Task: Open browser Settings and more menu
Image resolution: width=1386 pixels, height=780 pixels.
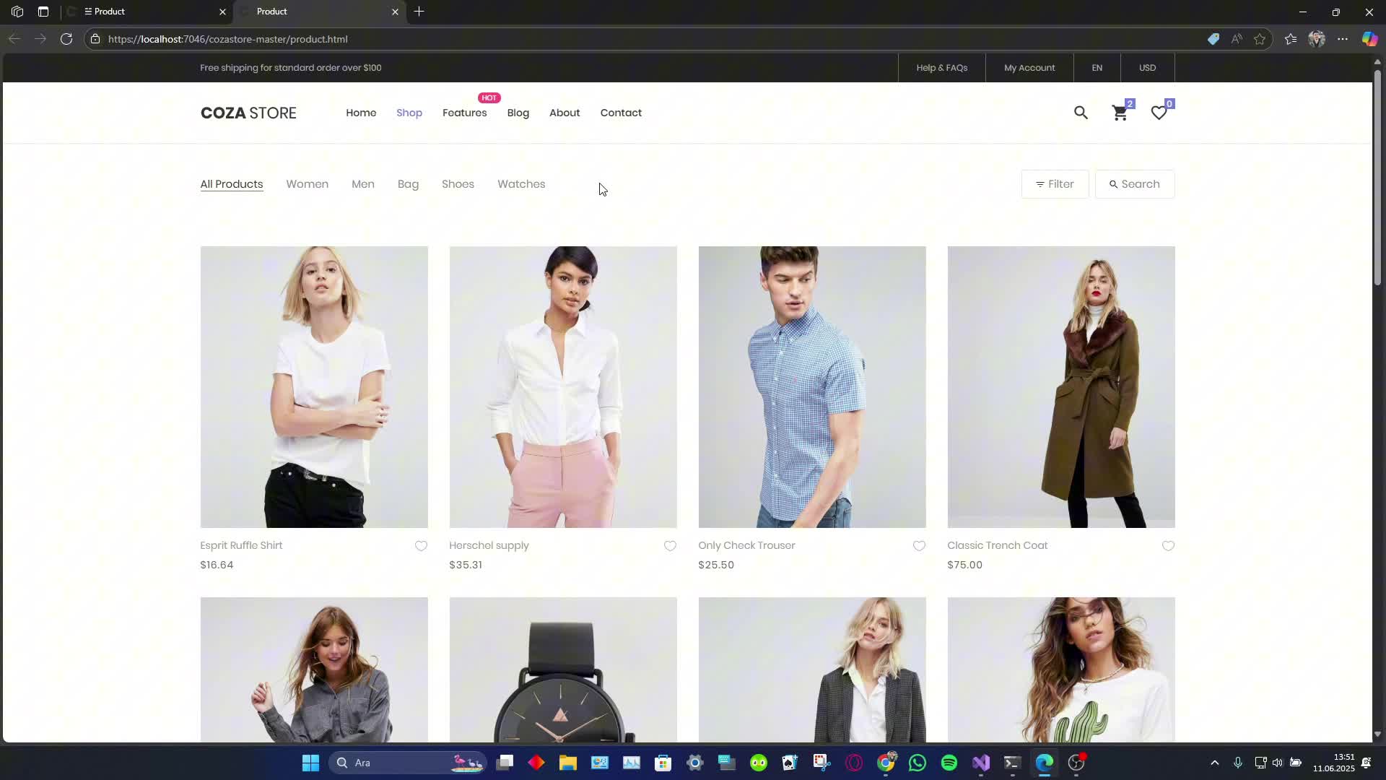Action: (x=1343, y=39)
